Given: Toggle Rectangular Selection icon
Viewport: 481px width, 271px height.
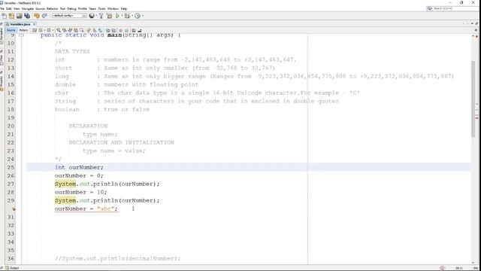Looking at the screenshot, I should coord(82,30).
